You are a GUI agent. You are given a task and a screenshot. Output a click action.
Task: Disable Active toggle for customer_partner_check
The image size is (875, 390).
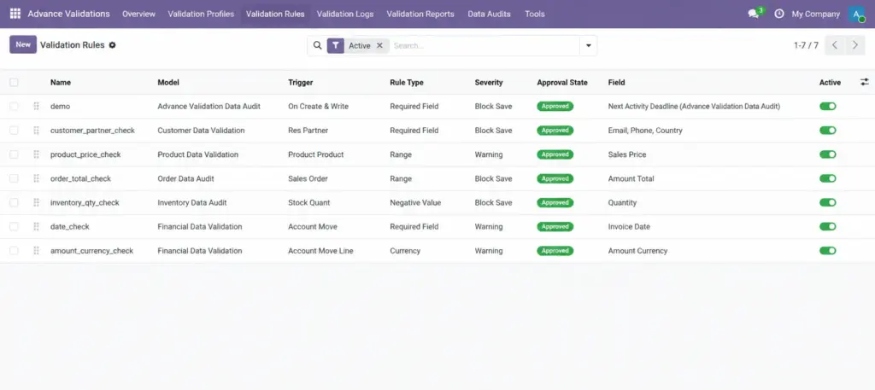827,131
